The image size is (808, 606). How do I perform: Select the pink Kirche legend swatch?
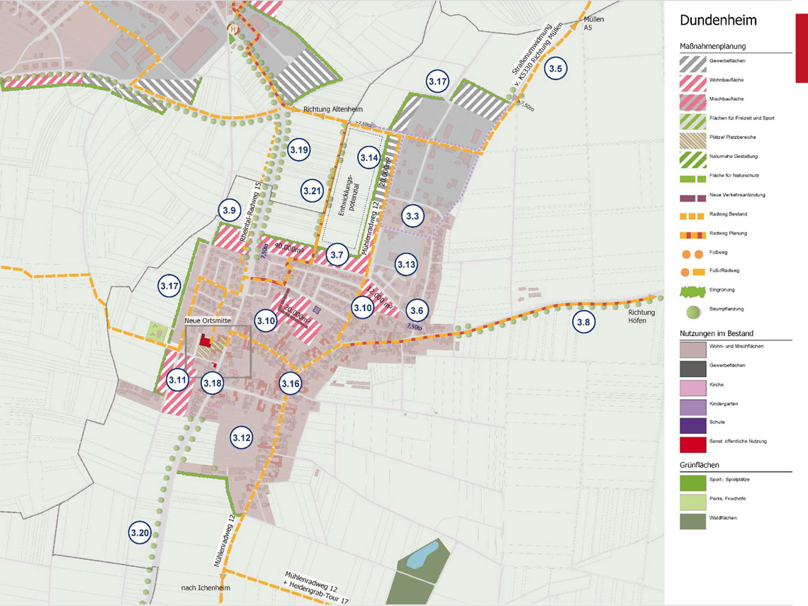[x=692, y=387]
